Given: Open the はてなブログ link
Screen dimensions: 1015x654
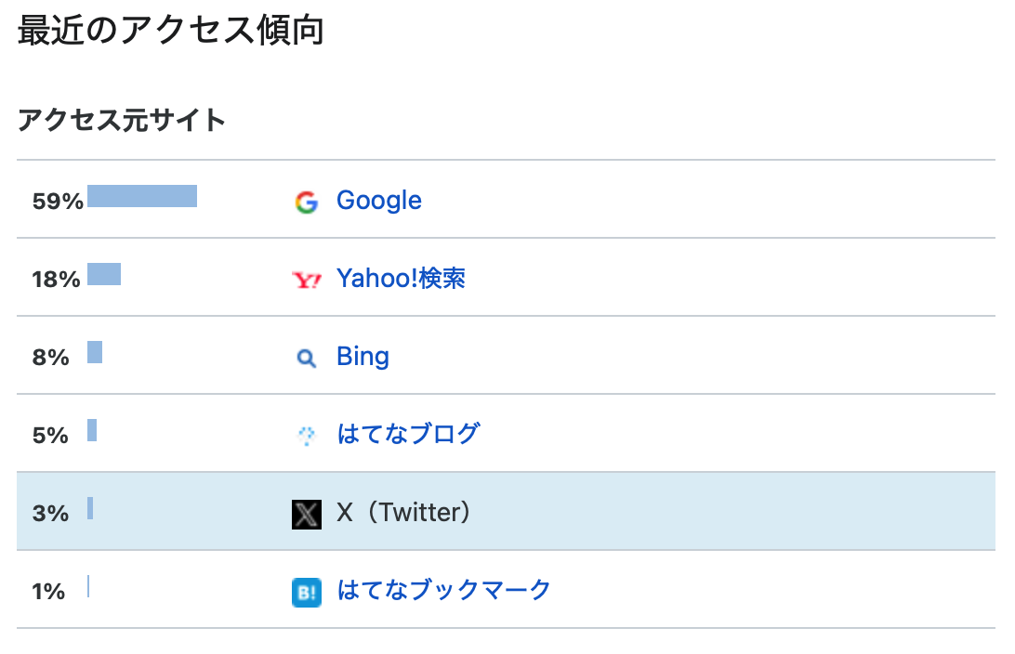Looking at the screenshot, I should click(408, 434).
